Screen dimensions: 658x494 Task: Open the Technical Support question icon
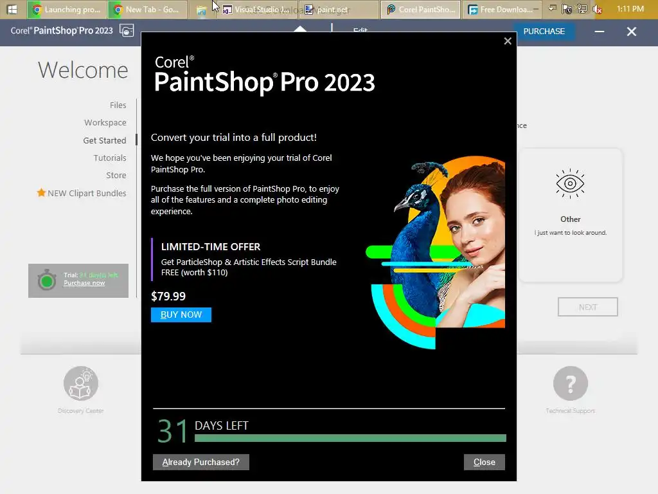tap(571, 383)
